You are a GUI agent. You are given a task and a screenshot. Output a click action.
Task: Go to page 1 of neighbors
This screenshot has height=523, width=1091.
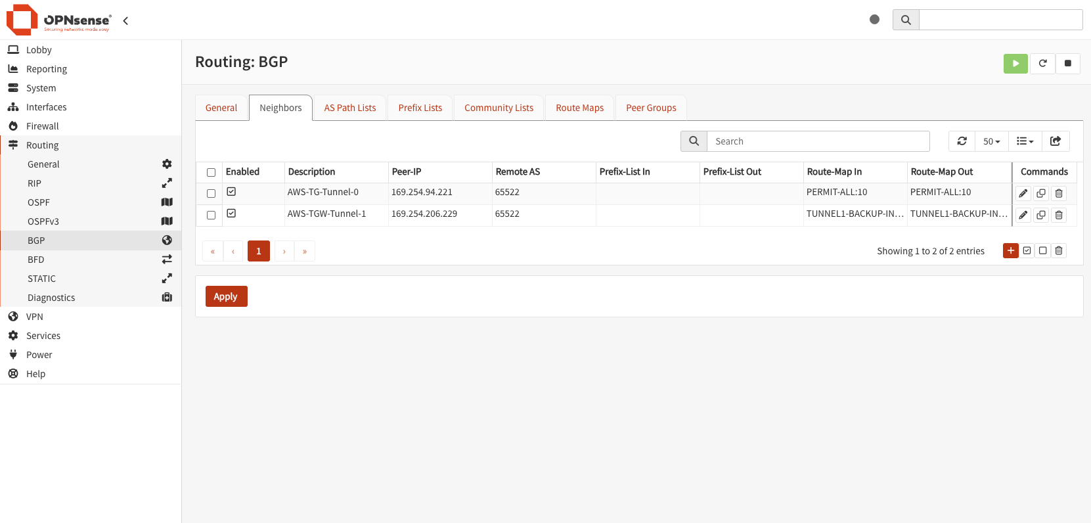click(x=259, y=251)
